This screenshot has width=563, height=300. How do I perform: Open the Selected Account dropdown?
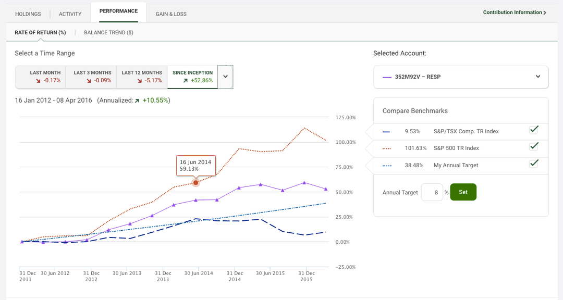point(538,77)
